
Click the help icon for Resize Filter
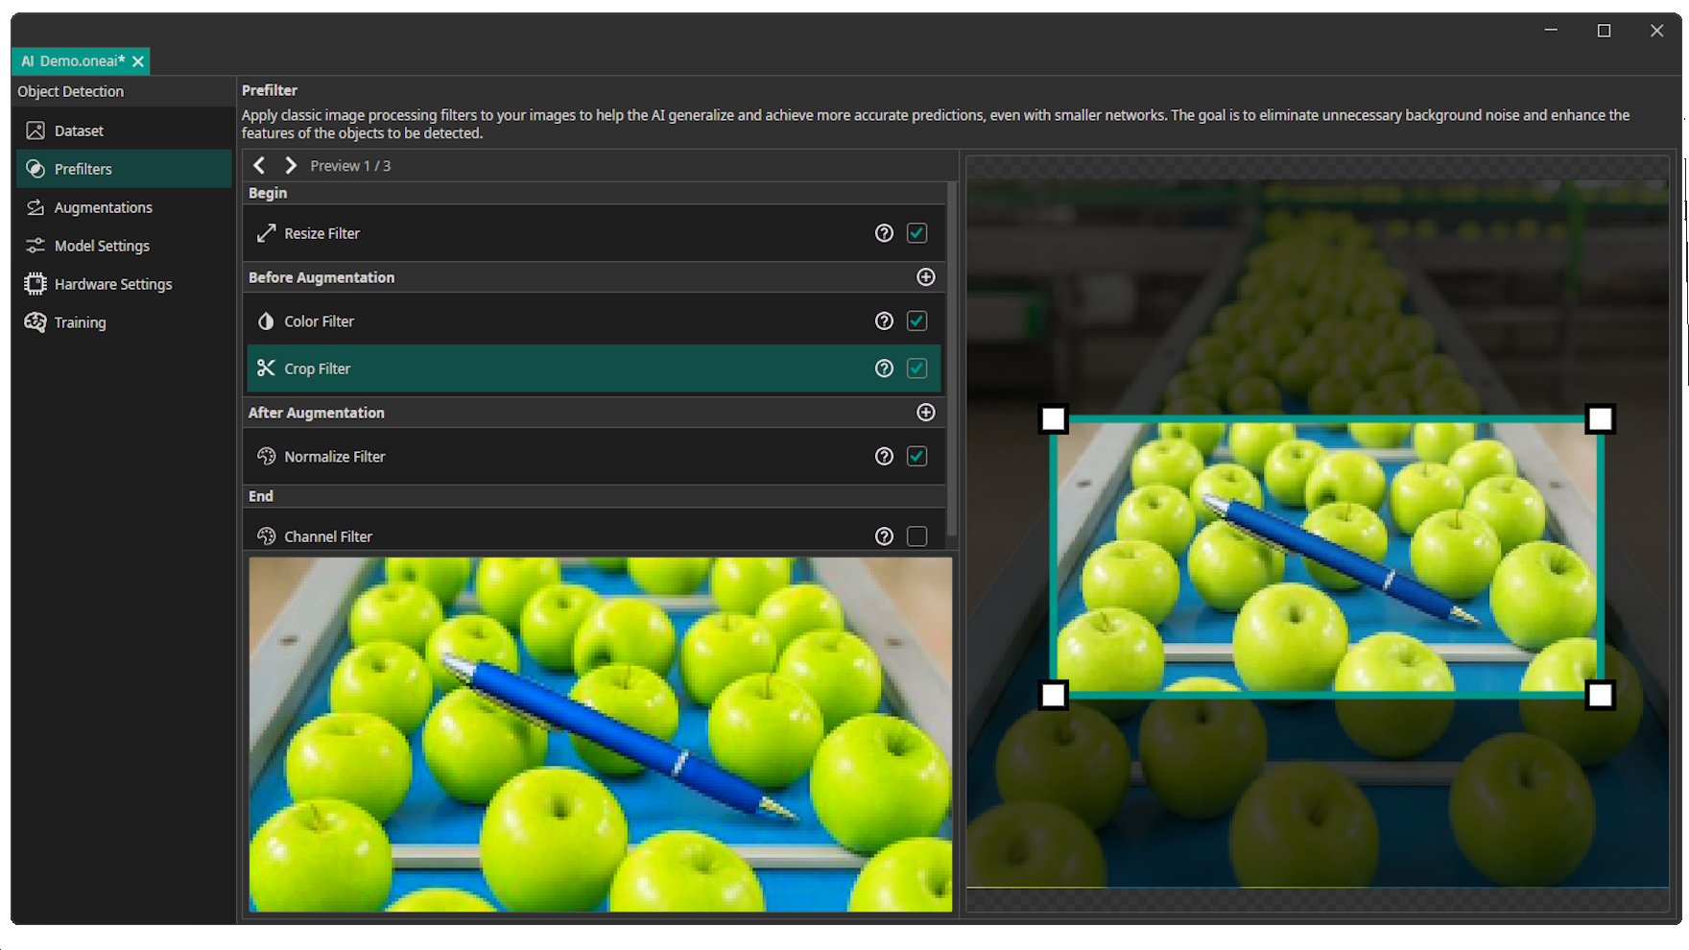[884, 233]
